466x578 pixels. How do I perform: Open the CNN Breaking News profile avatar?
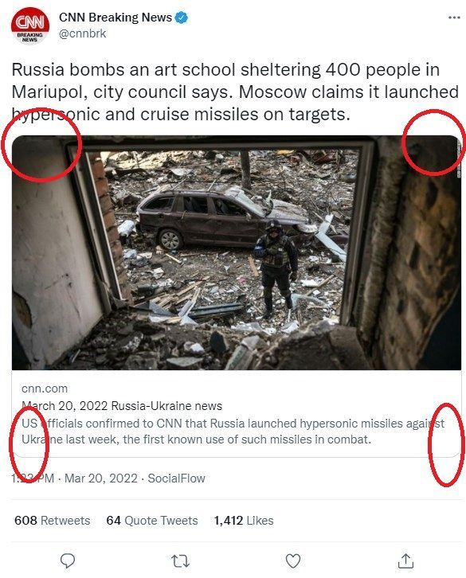[30, 25]
